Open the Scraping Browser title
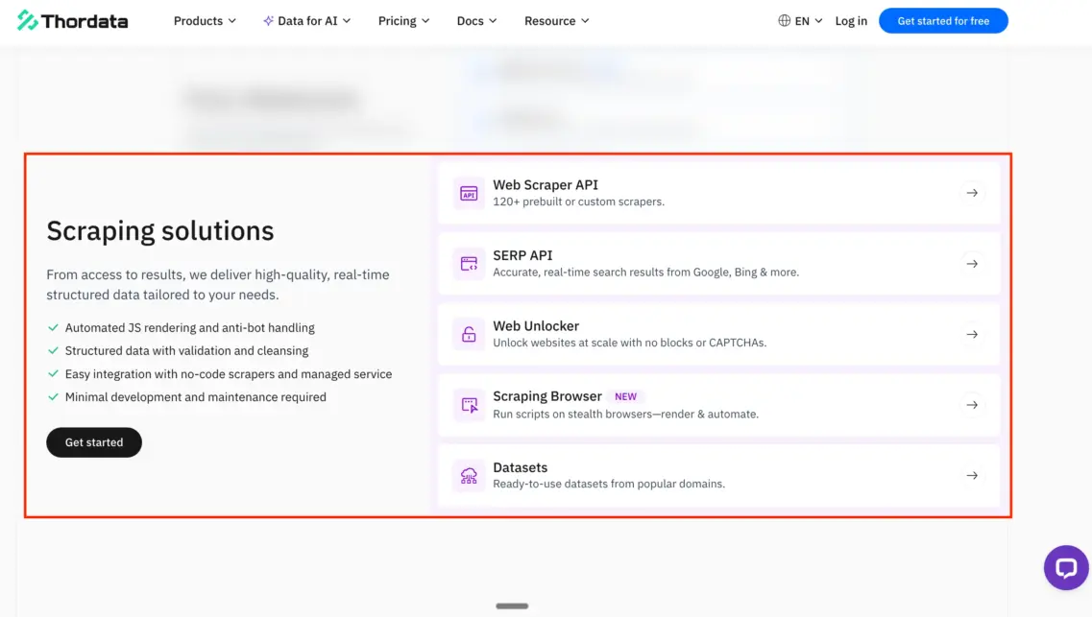 pyautogui.click(x=546, y=395)
